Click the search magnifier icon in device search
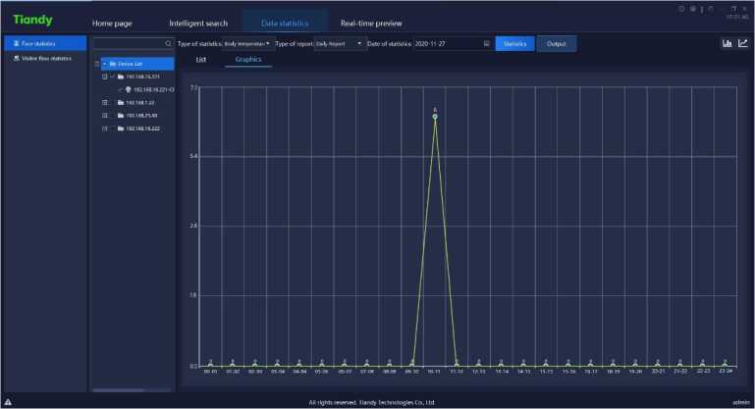755x409 pixels. [168, 44]
